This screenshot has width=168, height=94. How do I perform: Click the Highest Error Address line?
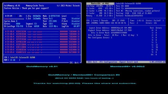coord(110,30)
